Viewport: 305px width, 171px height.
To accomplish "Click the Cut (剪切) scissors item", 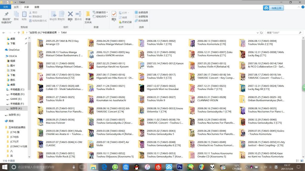I will (33, 12).
